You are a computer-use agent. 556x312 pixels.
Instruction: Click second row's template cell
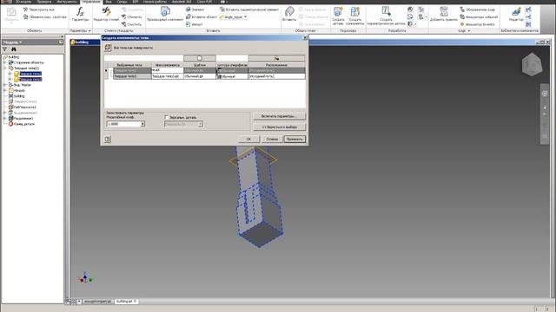(x=200, y=76)
